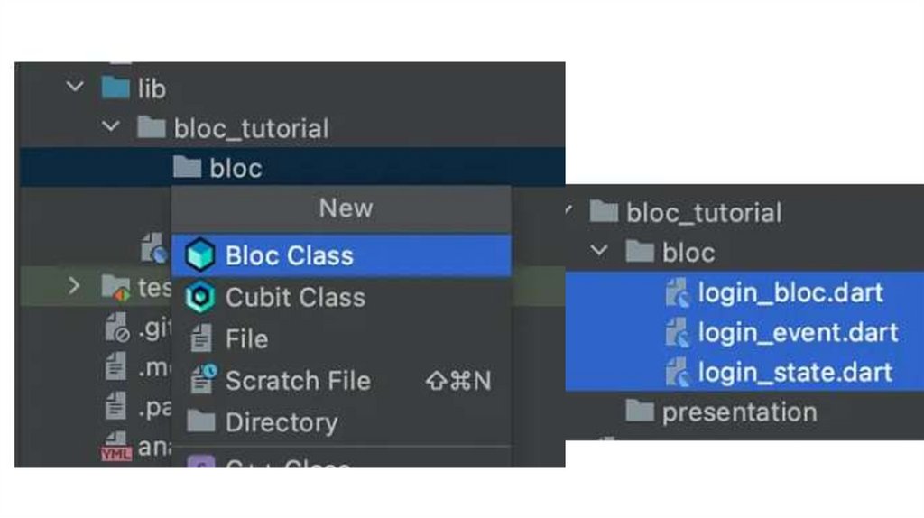Collapse the lib folder
Screen dimensions: 924x518
pos(76,88)
